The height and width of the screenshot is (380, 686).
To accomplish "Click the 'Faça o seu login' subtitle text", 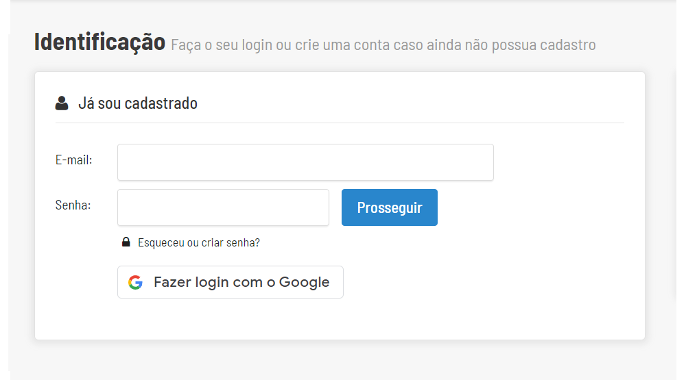I will [383, 45].
